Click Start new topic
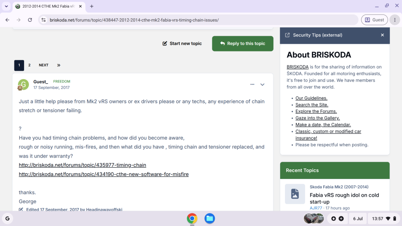Viewport: 402px width, 226px height. [x=182, y=43]
